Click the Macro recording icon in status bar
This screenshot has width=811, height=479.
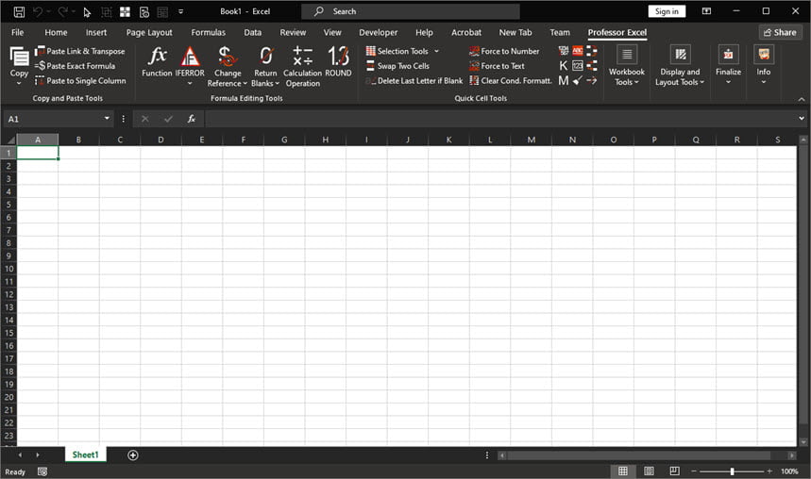(x=42, y=471)
